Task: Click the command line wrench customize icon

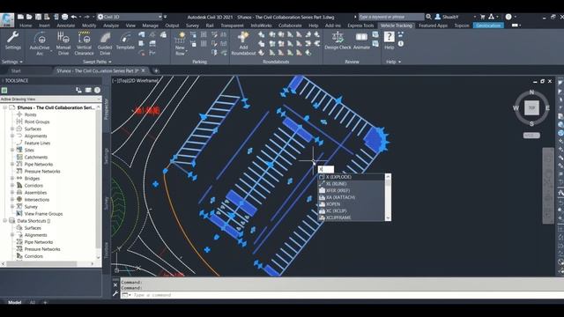Action: pos(115,293)
